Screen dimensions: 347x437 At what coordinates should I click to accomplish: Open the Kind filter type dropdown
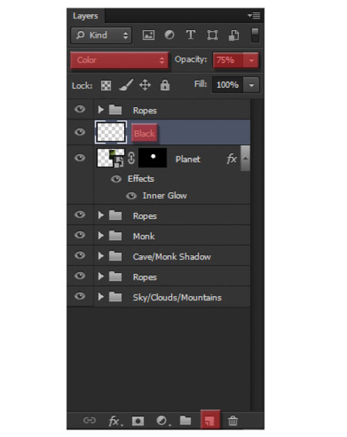[101, 35]
